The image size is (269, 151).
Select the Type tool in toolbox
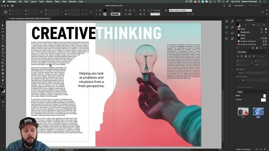(3, 39)
